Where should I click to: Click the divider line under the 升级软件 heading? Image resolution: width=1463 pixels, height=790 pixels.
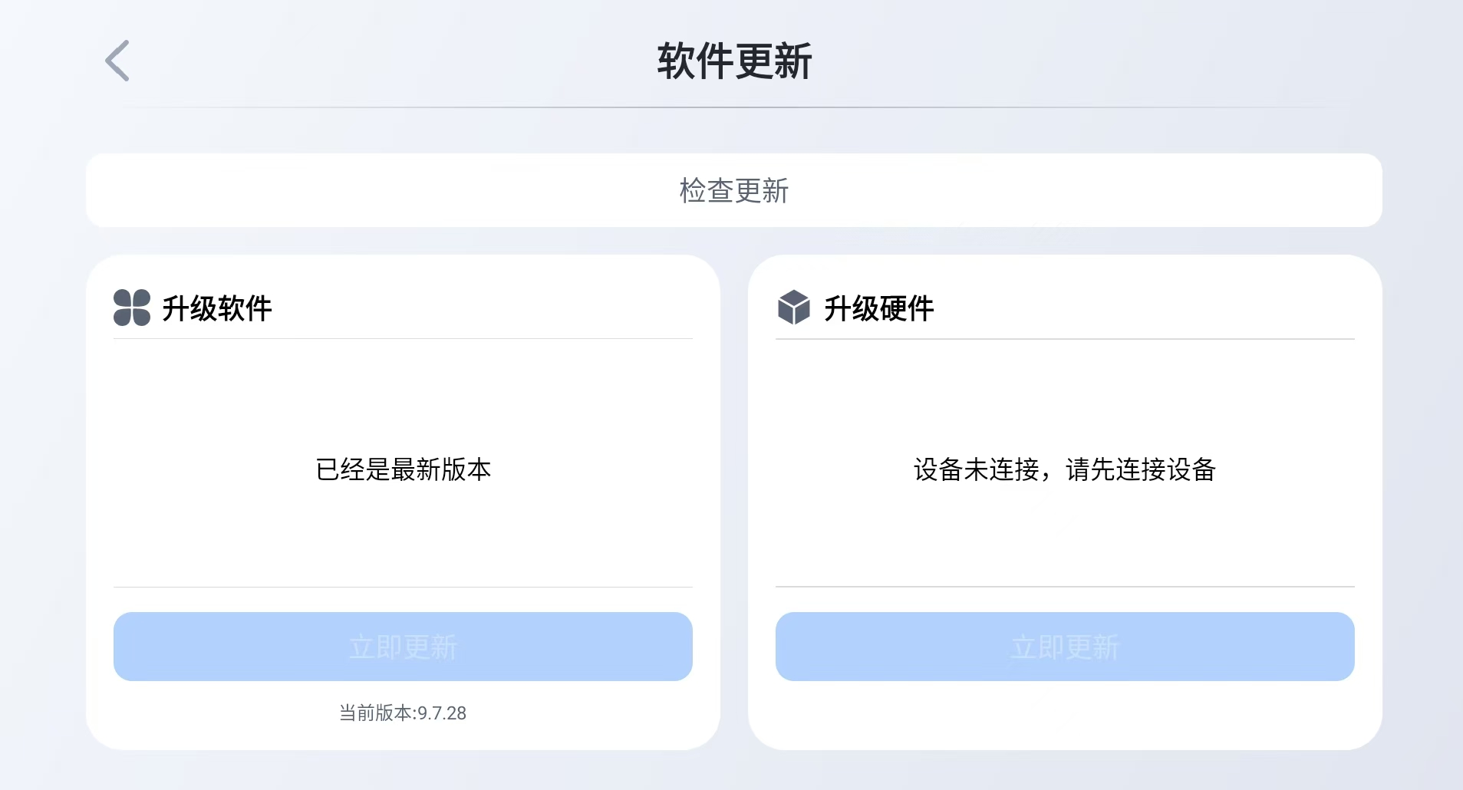tap(403, 338)
